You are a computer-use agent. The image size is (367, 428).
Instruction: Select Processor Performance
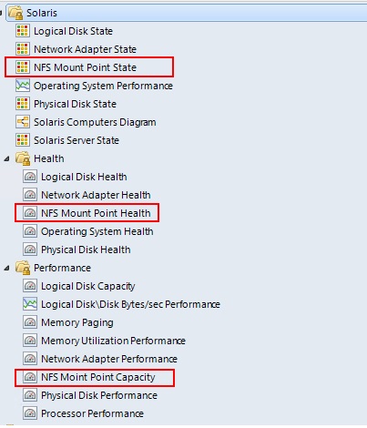(92, 413)
